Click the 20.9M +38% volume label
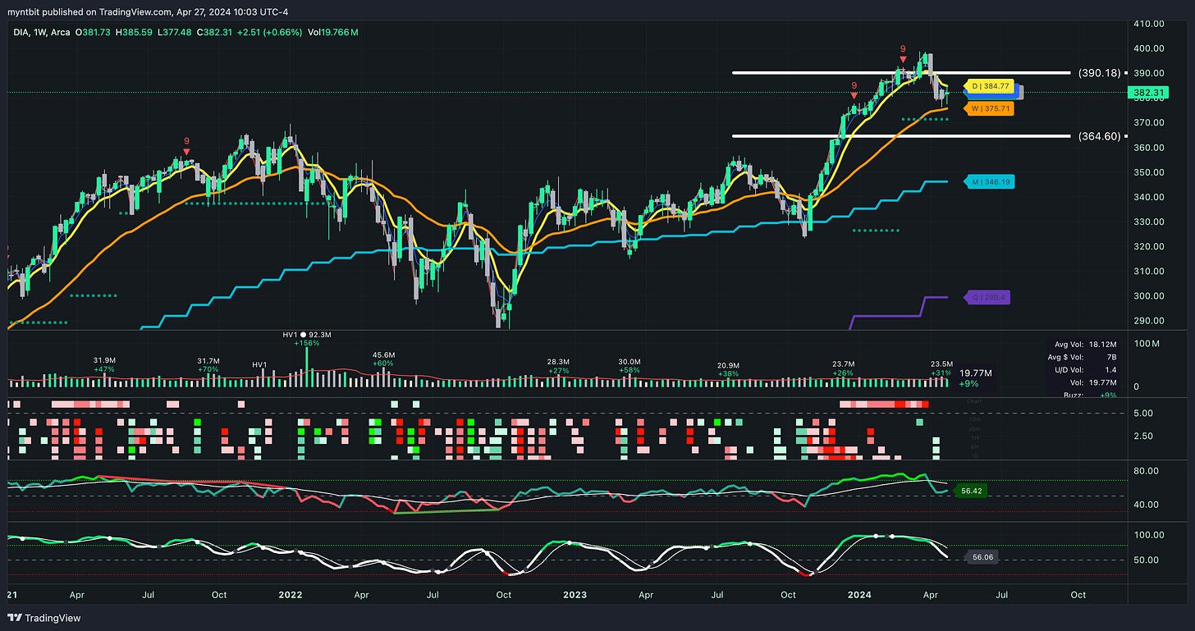Screen dimensions: 1195x631 coord(728,368)
